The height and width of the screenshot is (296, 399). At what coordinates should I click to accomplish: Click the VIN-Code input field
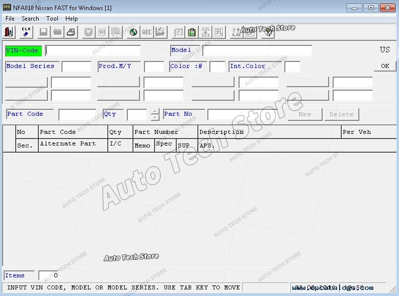[x=93, y=50]
